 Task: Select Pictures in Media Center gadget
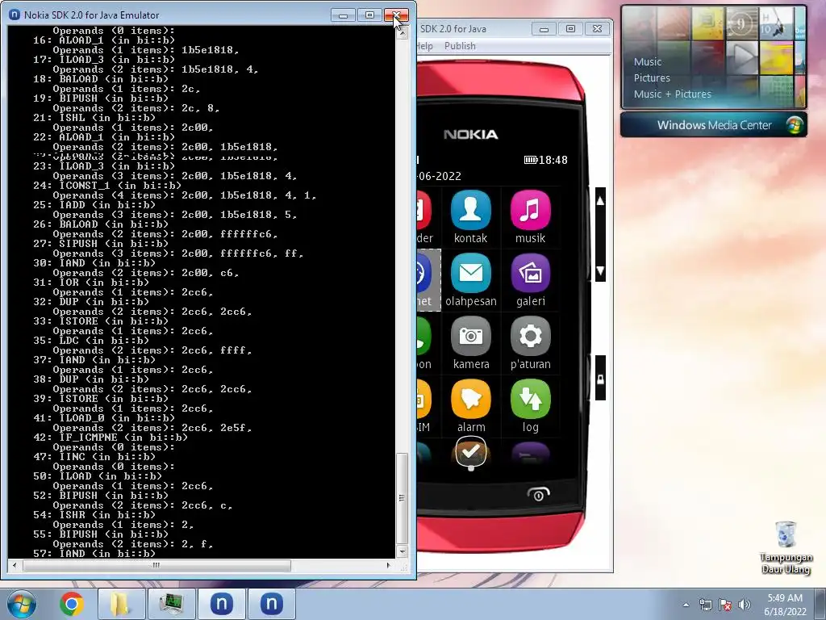tap(652, 77)
